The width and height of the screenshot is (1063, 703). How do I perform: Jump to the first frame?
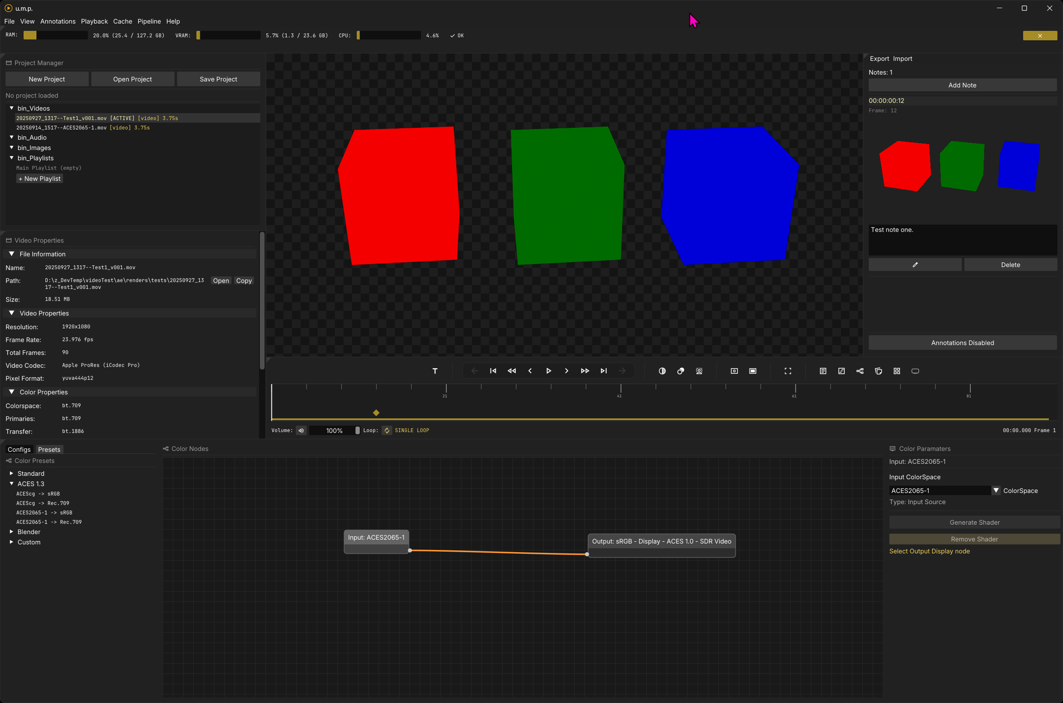[x=493, y=371]
